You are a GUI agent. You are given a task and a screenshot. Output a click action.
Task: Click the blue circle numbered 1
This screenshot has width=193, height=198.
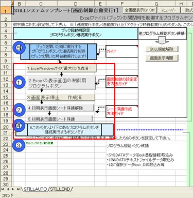tap(19, 83)
